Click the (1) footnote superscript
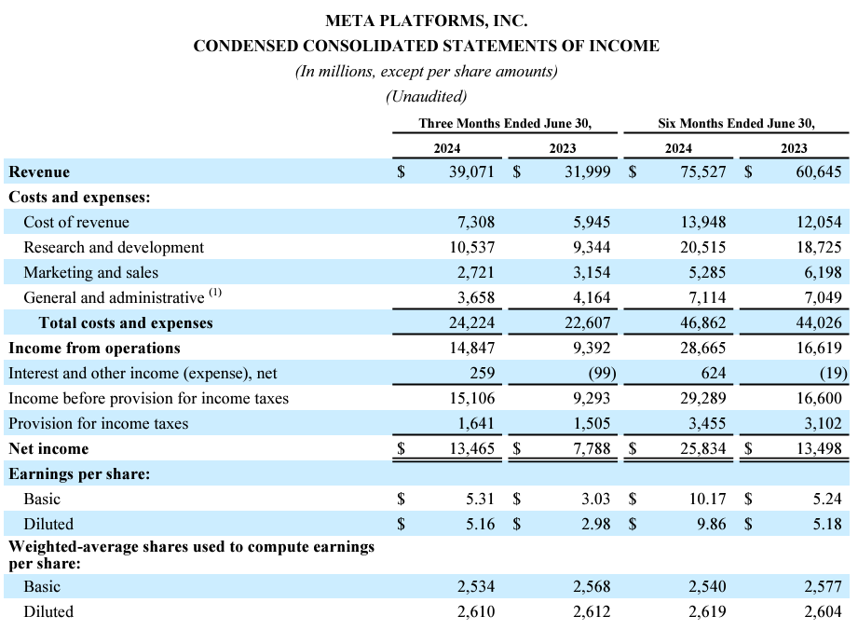 215,293
